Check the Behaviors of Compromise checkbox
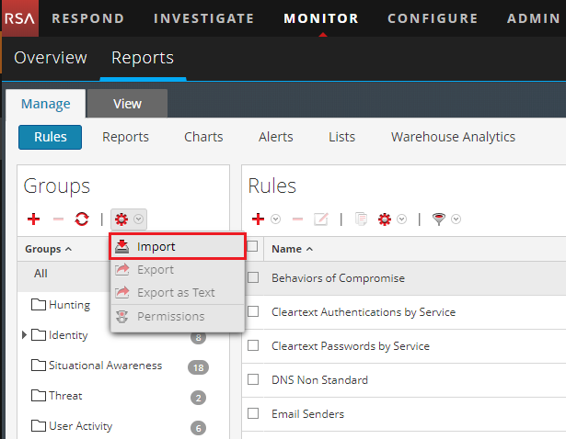Image resolution: width=566 pixels, height=439 pixels. [253, 278]
